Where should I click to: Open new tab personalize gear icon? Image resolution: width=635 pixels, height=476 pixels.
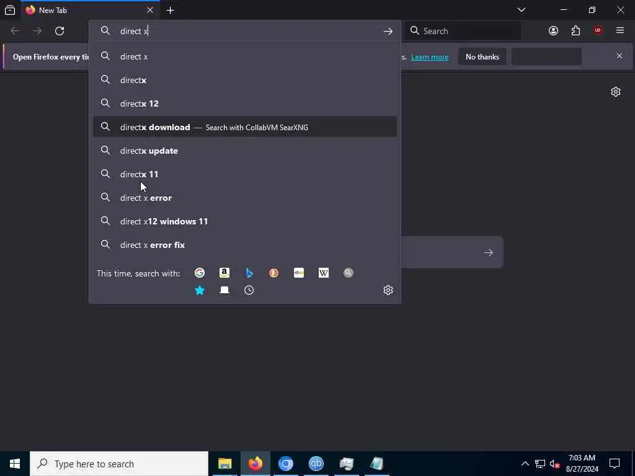click(616, 92)
